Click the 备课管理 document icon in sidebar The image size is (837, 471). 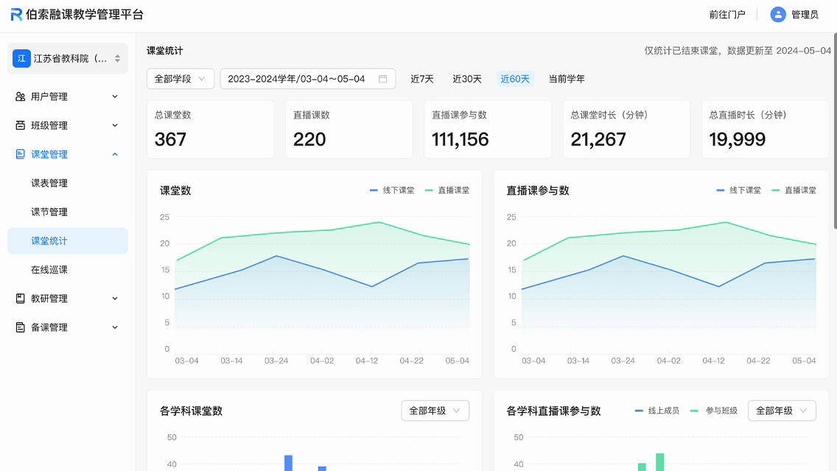(21, 327)
